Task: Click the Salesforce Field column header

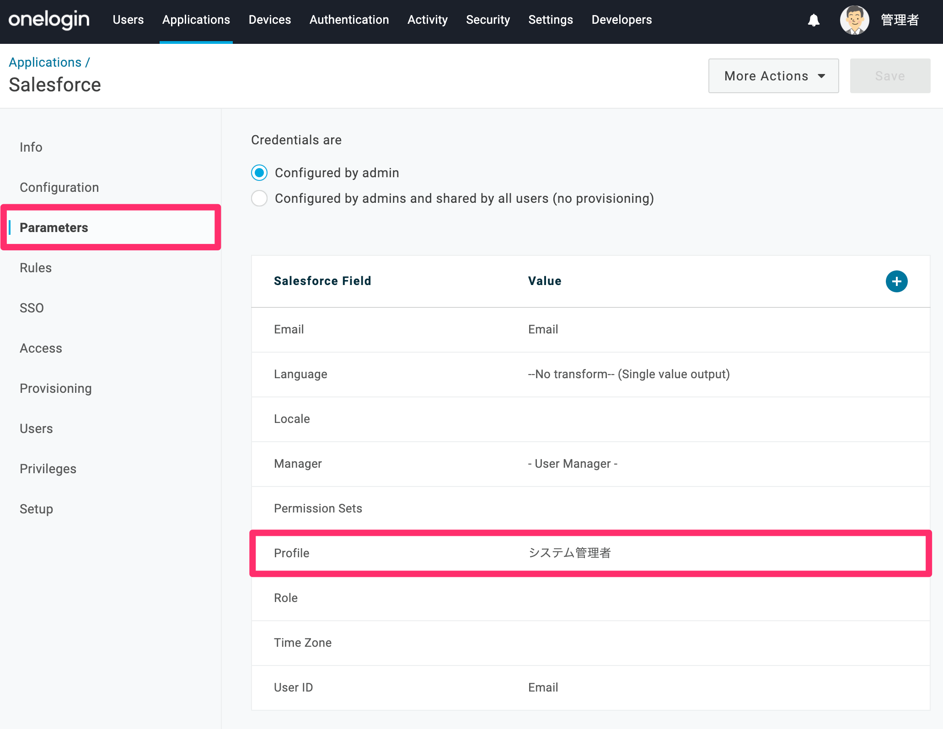Action: (322, 281)
